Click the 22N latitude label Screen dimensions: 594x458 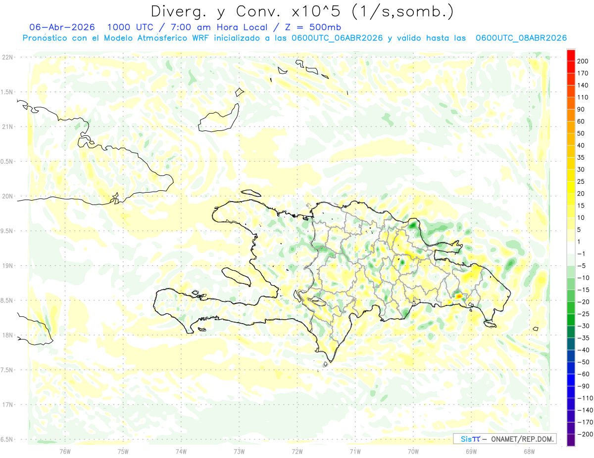(8, 57)
